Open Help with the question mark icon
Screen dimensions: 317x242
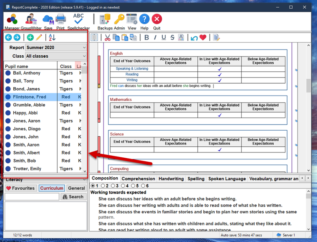pos(144,22)
